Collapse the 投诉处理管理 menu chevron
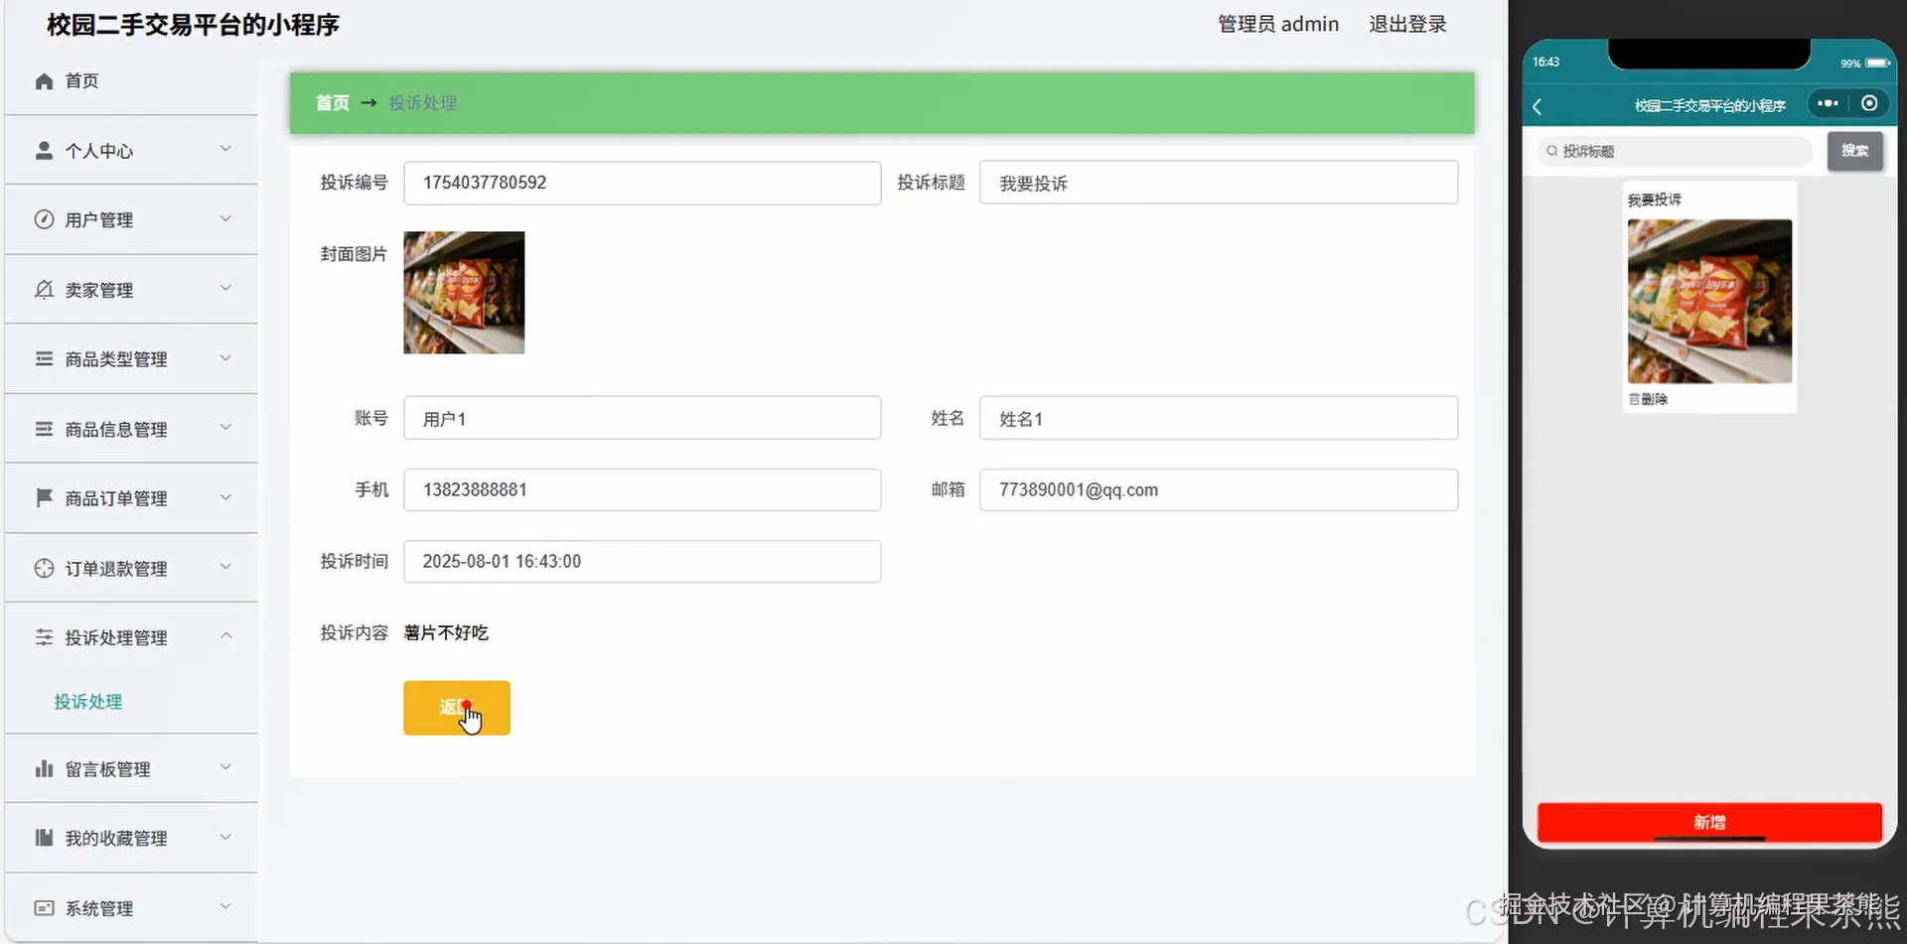This screenshot has width=1907, height=944. tap(225, 635)
